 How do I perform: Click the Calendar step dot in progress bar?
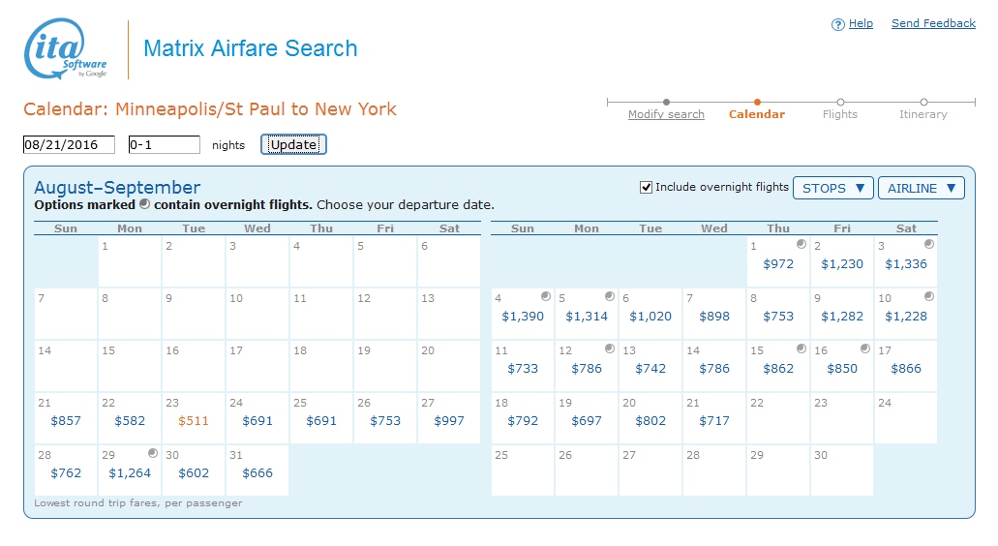tap(757, 102)
